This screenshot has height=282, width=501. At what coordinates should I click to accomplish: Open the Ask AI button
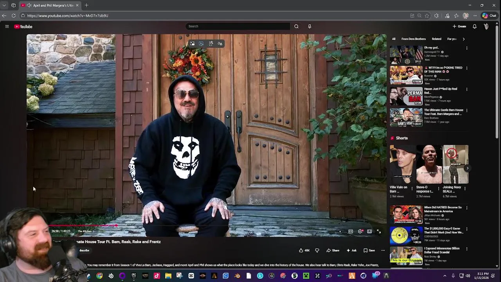pos(351,250)
